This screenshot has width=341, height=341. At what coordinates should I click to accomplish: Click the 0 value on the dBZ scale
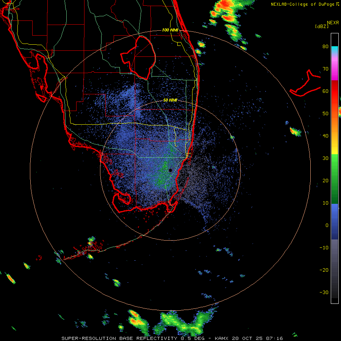coord(327,225)
